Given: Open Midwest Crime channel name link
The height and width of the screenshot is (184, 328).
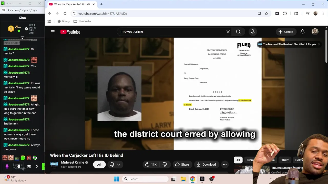Looking at the screenshot, I should [x=73, y=162].
